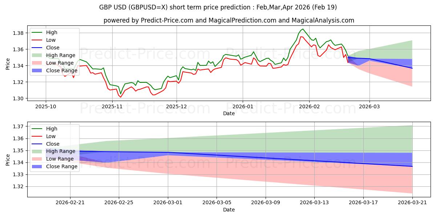Click the 2026-02 tick label on top chart
The height and width of the screenshot is (218, 436).
pyautogui.click(x=309, y=107)
